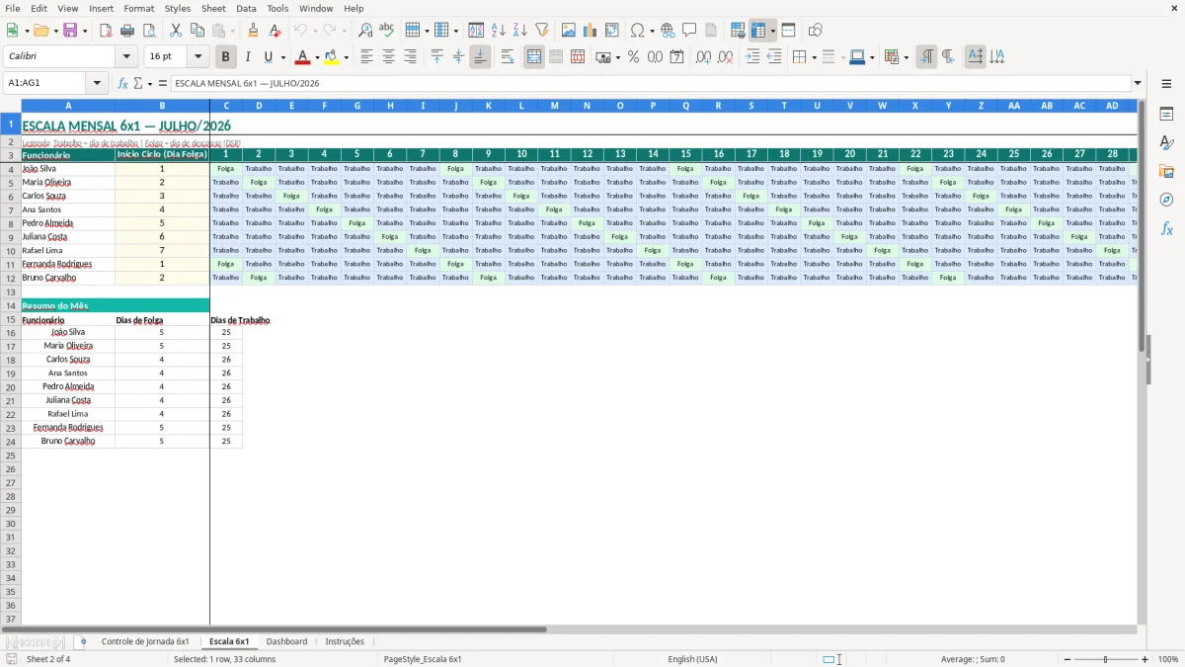
Task: Open Conditional Formatting dropdown arrow
Action: click(x=906, y=57)
